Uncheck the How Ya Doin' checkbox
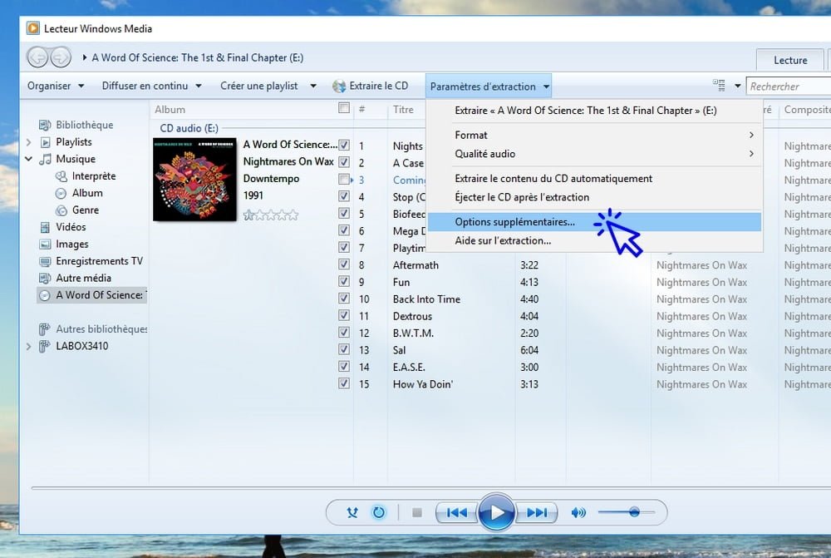Image resolution: width=831 pixels, height=558 pixels. [344, 383]
